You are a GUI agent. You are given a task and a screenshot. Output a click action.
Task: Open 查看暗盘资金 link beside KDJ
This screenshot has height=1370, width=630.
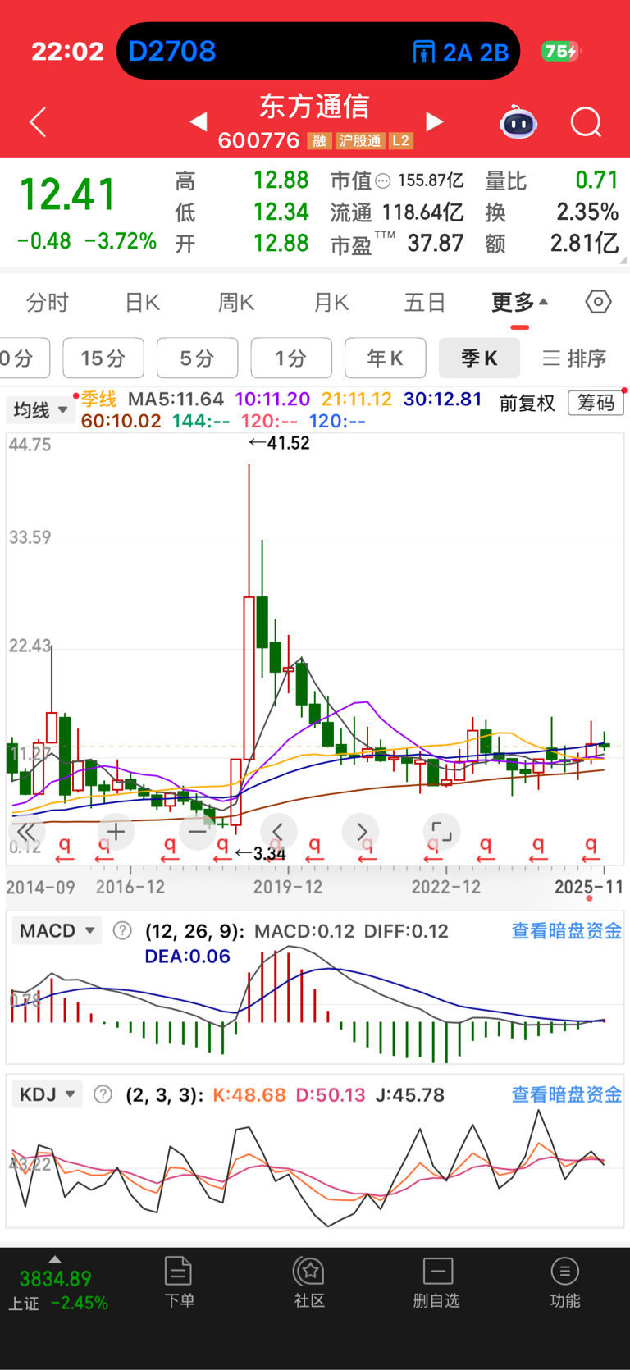click(x=567, y=1094)
